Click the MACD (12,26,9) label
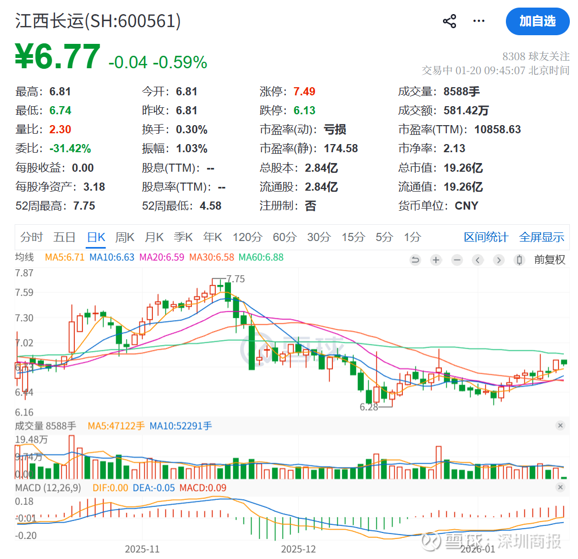This screenshot has width=578, height=559. point(48,488)
